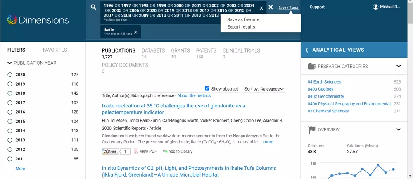This screenshot has width=413, height=179.
Task: Collapse the Research Categories section chevron
Action: [399, 66]
